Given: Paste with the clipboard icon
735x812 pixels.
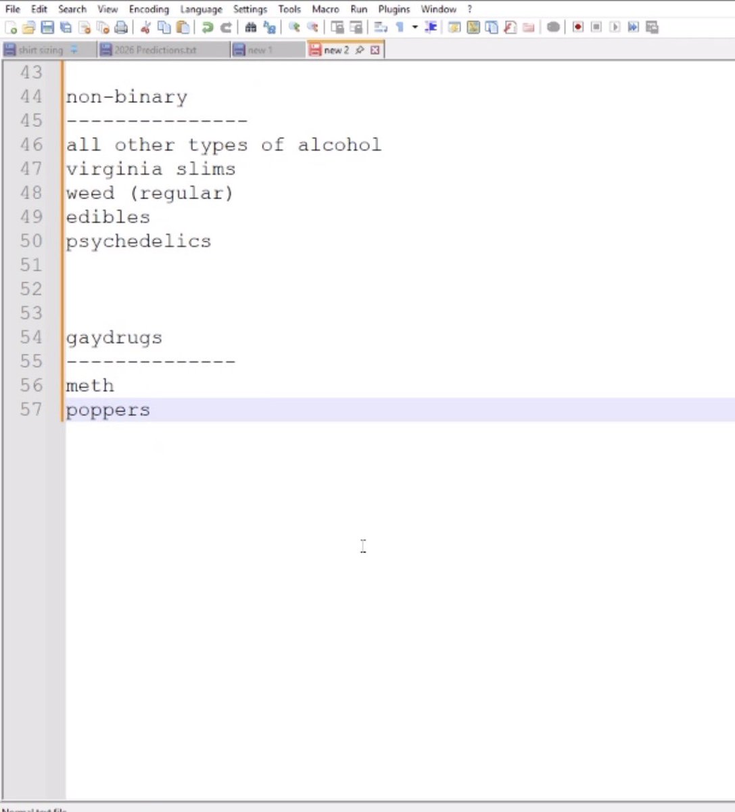Looking at the screenshot, I should [183, 28].
